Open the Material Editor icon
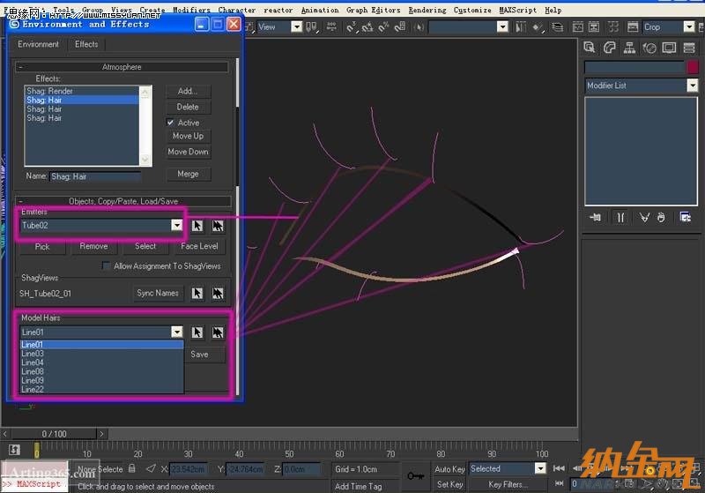The height and width of the screenshot is (493, 705). pos(613,27)
